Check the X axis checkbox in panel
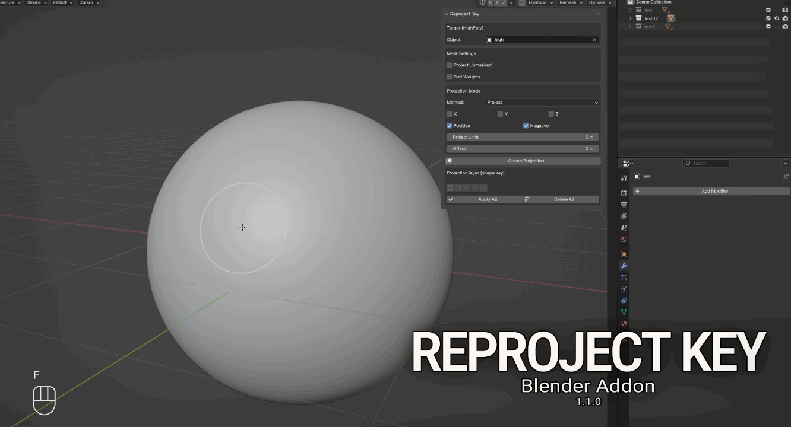Image resolution: width=791 pixels, height=427 pixels. click(450, 114)
